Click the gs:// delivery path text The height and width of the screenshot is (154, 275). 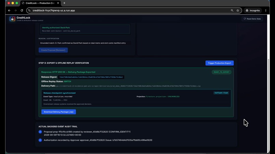pos(128,86)
